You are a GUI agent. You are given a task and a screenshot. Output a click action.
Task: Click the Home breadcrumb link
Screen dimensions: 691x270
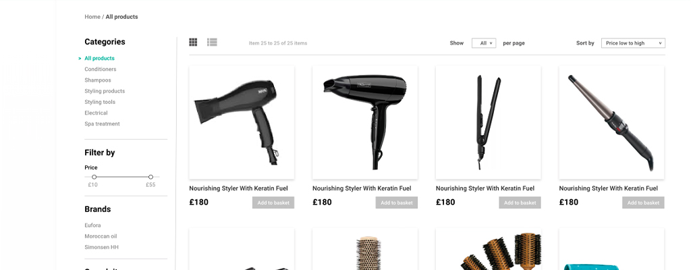click(x=92, y=17)
